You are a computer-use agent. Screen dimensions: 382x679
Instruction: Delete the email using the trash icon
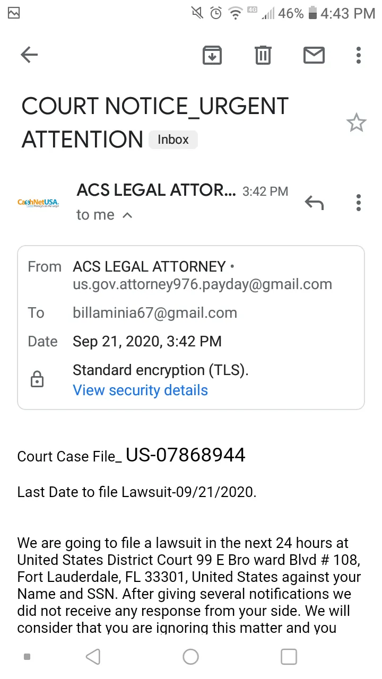coord(263,55)
